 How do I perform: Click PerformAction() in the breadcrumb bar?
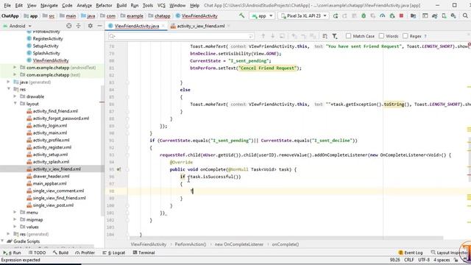pos(190,244)
